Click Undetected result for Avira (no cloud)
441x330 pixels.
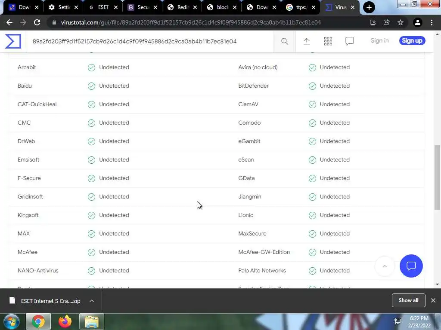pos(335,67)
